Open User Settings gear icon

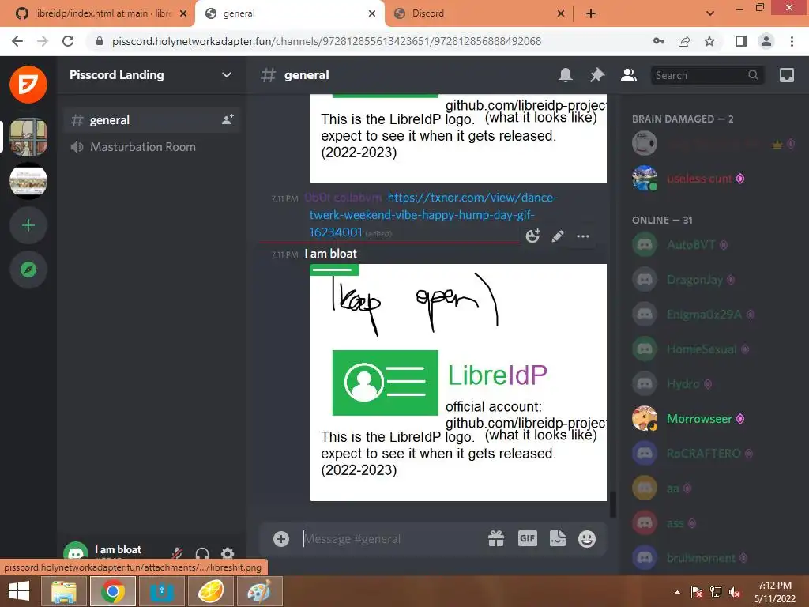228,554
